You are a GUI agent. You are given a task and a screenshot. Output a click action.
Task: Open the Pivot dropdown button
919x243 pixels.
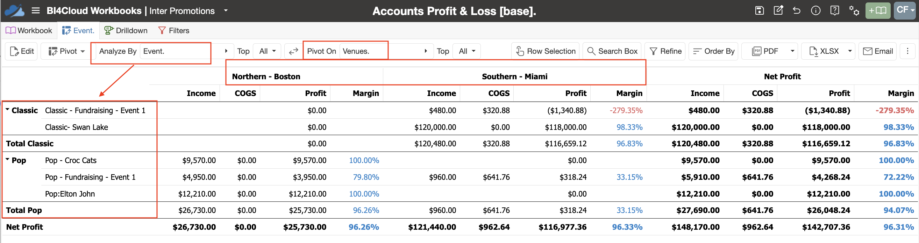(x=66, y=51)
